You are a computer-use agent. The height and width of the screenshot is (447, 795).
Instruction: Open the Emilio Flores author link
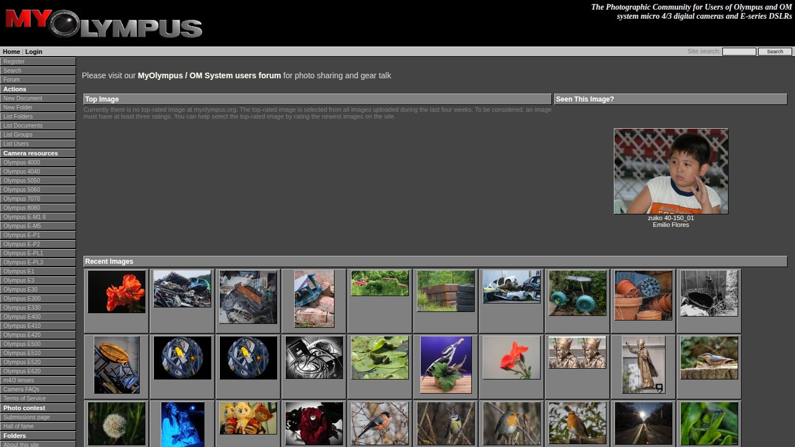coord(671,225)
